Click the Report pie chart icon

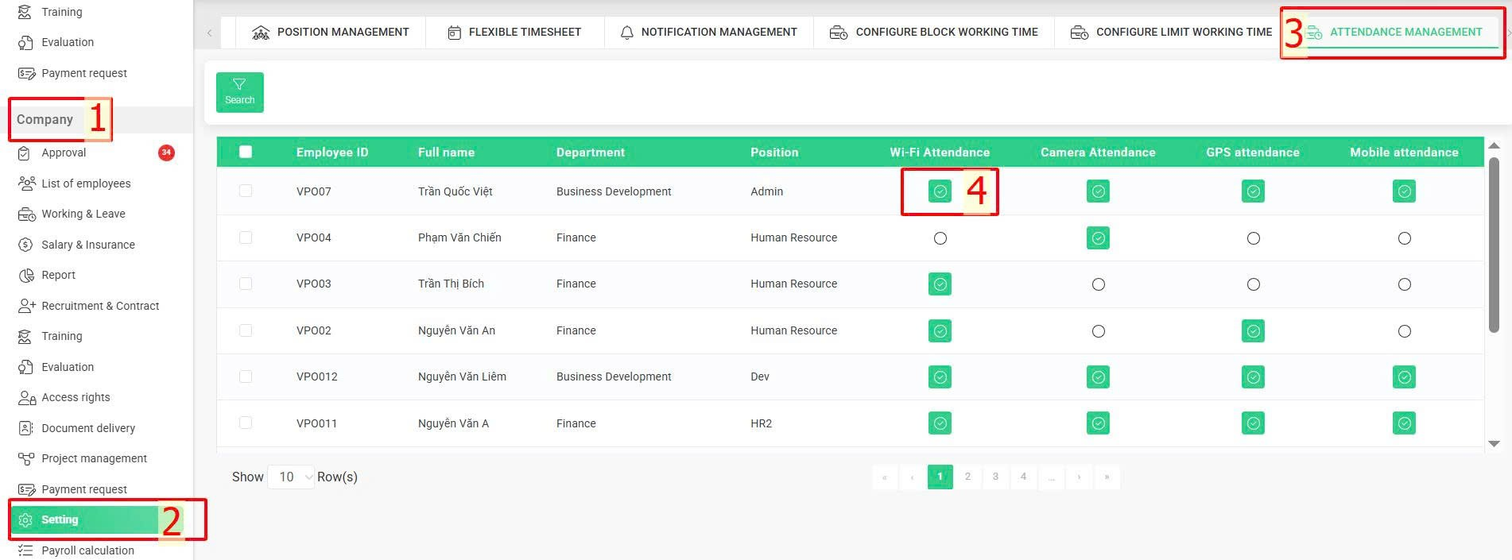25,276
